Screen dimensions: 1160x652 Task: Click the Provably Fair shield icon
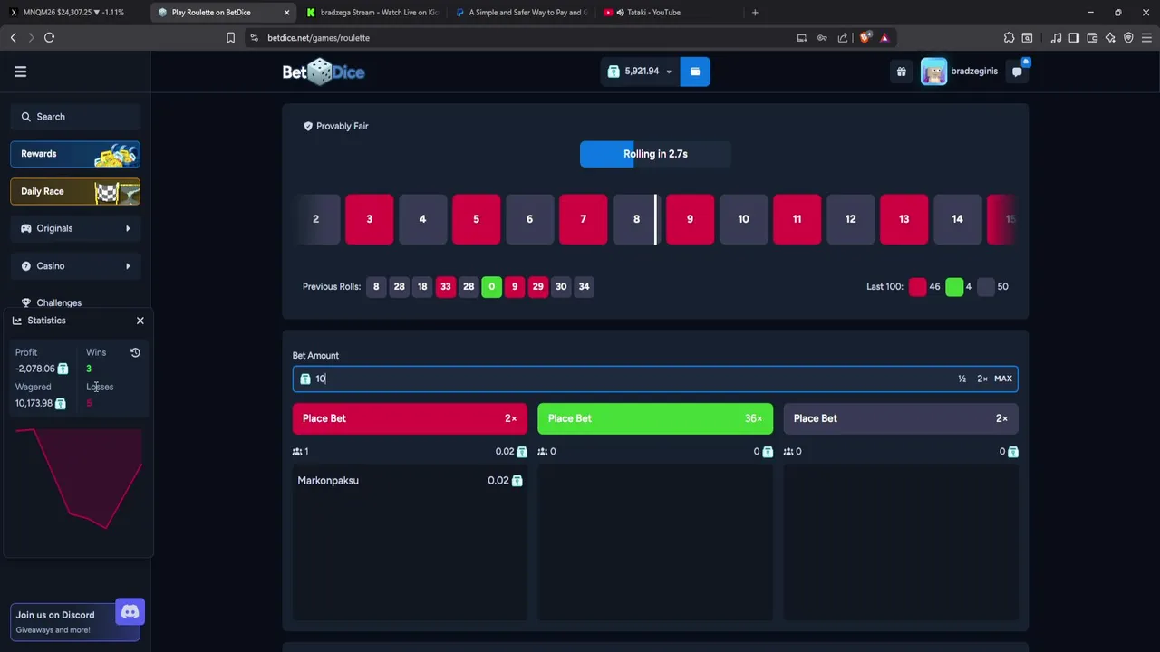coord(308,126)
